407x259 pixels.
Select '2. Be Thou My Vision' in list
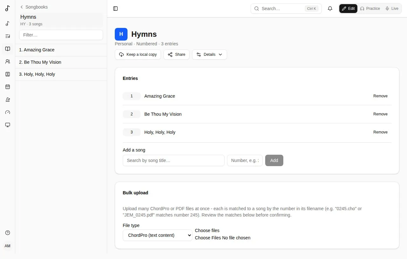61,62
